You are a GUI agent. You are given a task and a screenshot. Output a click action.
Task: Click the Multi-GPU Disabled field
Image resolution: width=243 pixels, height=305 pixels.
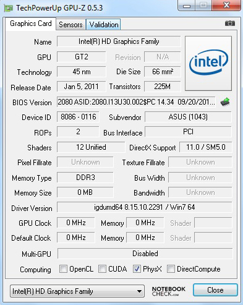145,254
